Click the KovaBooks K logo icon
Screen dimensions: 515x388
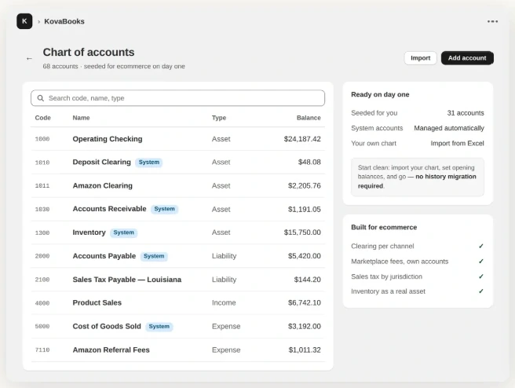(24, 21)
